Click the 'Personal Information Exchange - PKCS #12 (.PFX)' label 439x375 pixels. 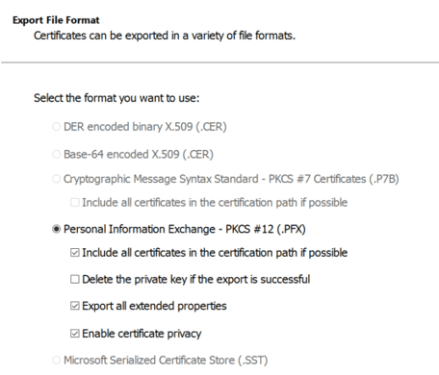tap(185, 229)
